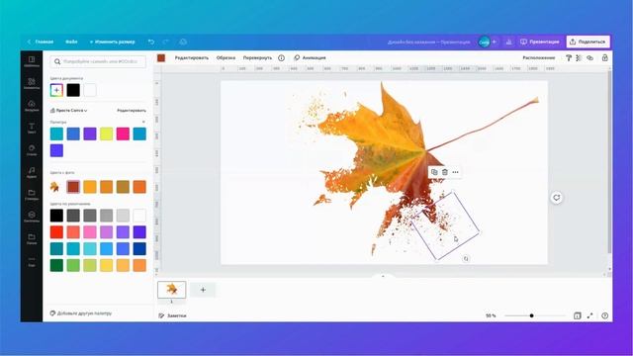Click the Презентация button
The height and width of the screenshot is (356, 633).
pyautogui.click(x=540, y=42)
